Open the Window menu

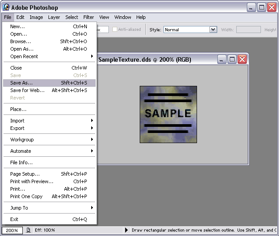click(123, 17)
